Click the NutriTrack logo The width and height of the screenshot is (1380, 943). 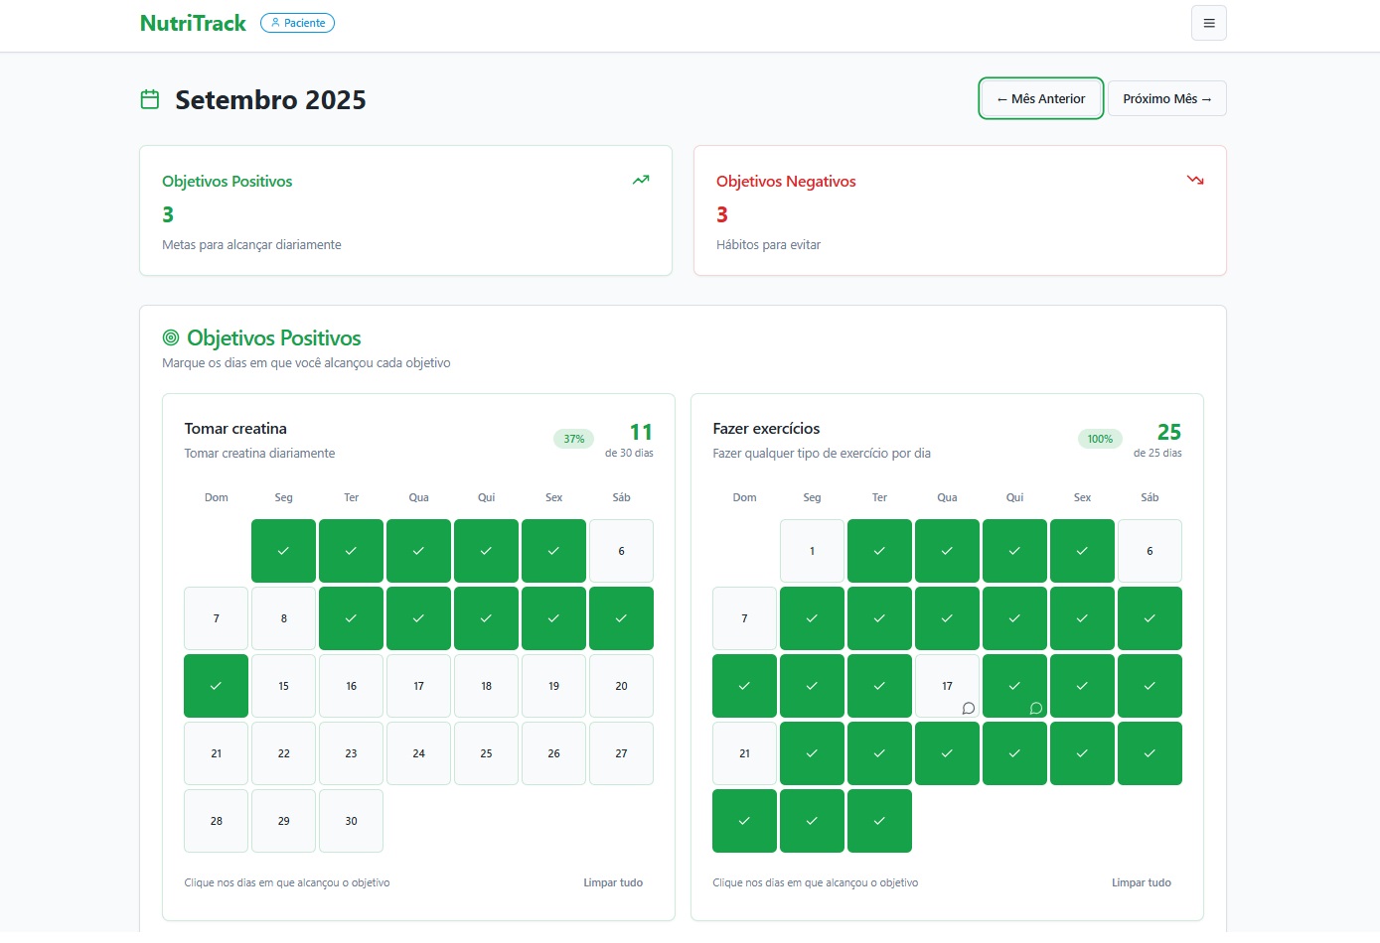point(193,23)
